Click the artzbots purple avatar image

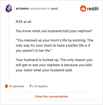[8, 8]
